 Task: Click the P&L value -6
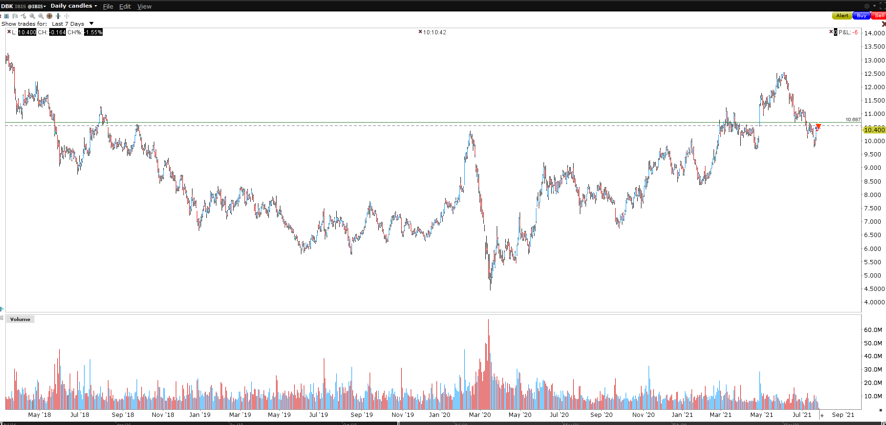pos(855,32)
